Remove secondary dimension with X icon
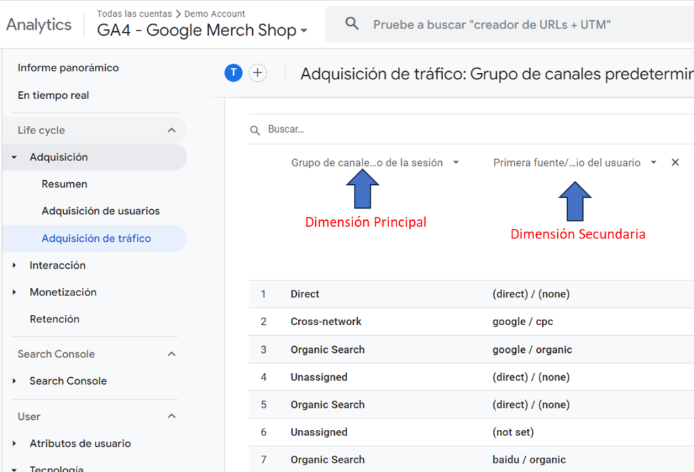The height and width of the screenshot is (472, 694). pyautogui.click(x=675, y=163)
